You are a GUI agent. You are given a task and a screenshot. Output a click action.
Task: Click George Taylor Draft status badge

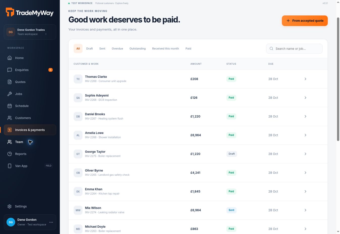[x=232, y=154]
